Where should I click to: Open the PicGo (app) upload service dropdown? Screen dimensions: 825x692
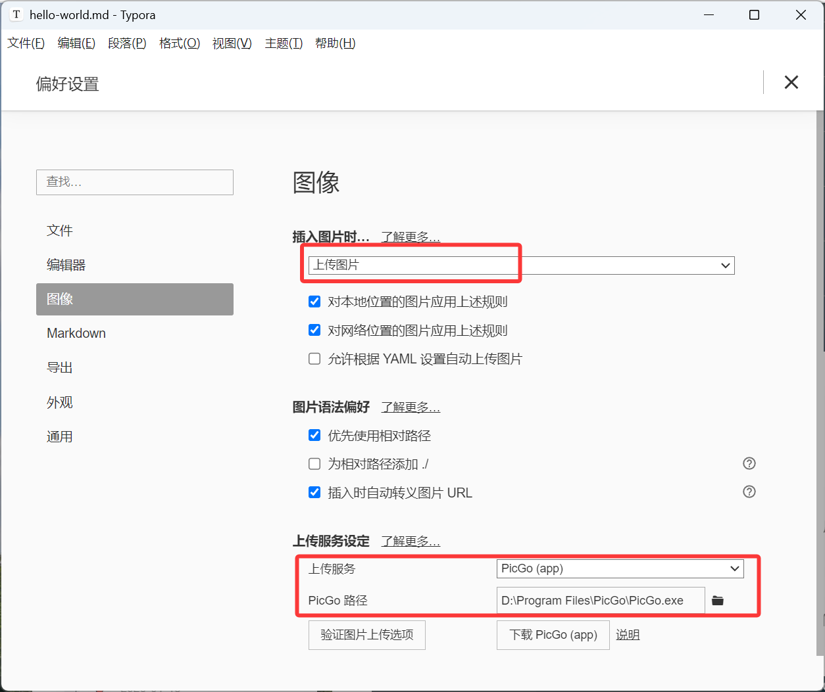(x=620, y=568)
